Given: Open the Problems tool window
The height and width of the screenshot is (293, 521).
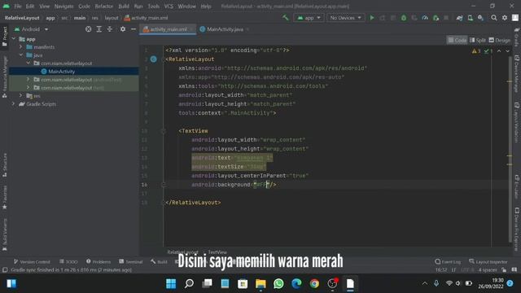Looking at the screenshot, I should pyautogui.click(x=99, y=262).
